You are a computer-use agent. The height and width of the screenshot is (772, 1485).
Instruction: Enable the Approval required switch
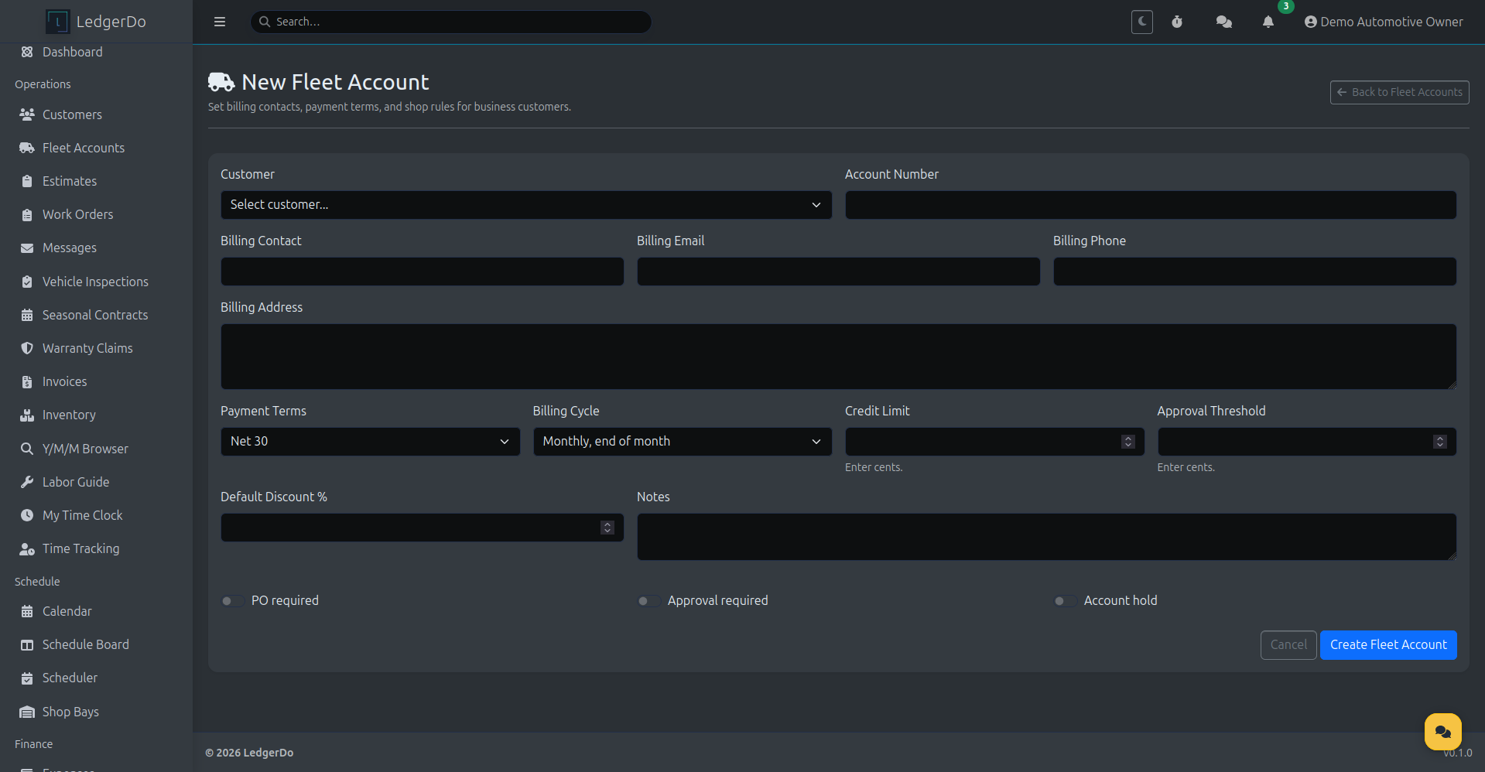(648, 601)
